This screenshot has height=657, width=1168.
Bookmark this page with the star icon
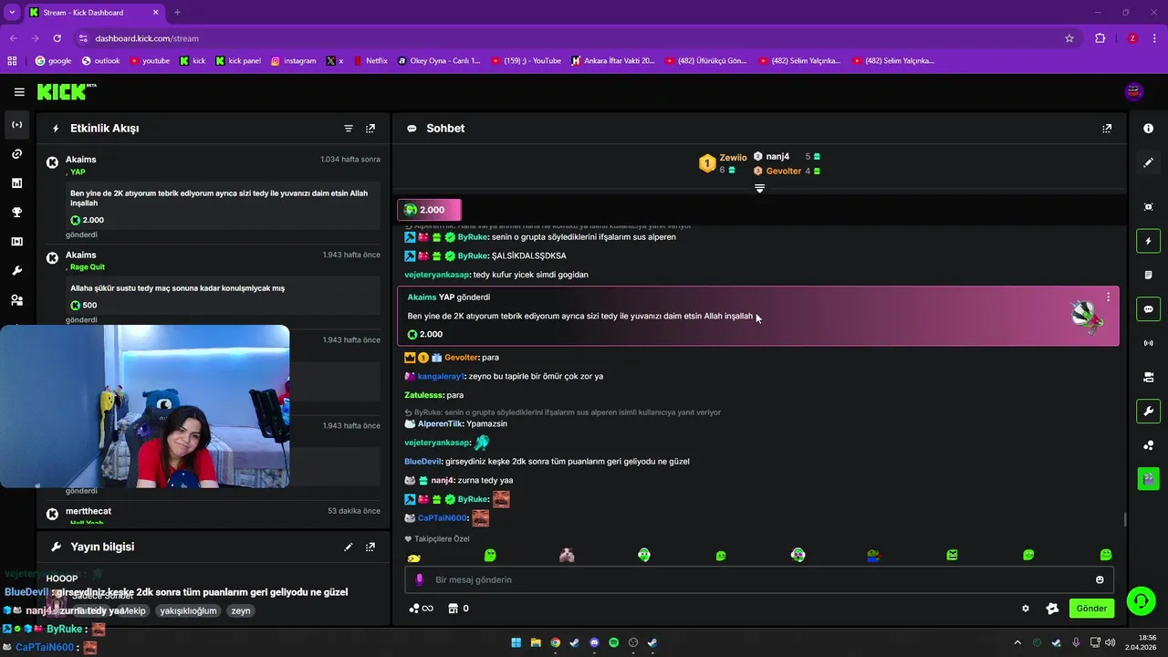1069,38
